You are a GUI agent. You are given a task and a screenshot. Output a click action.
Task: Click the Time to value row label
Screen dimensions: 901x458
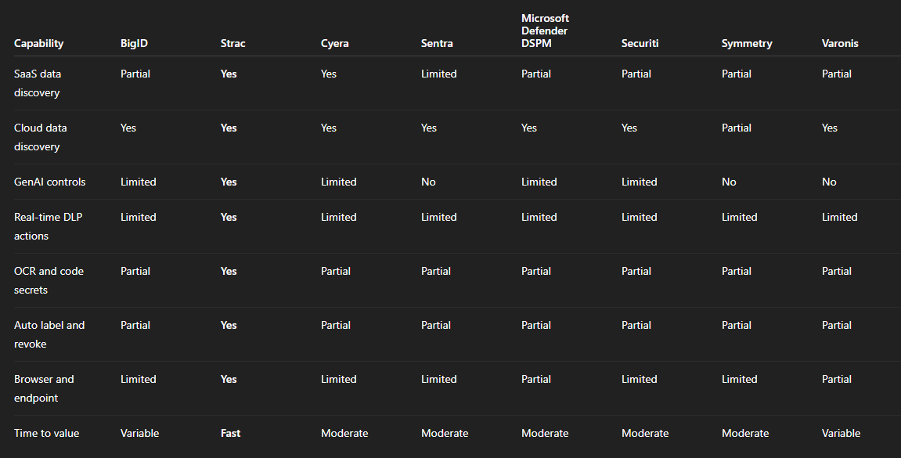click(x=46, y=433)
